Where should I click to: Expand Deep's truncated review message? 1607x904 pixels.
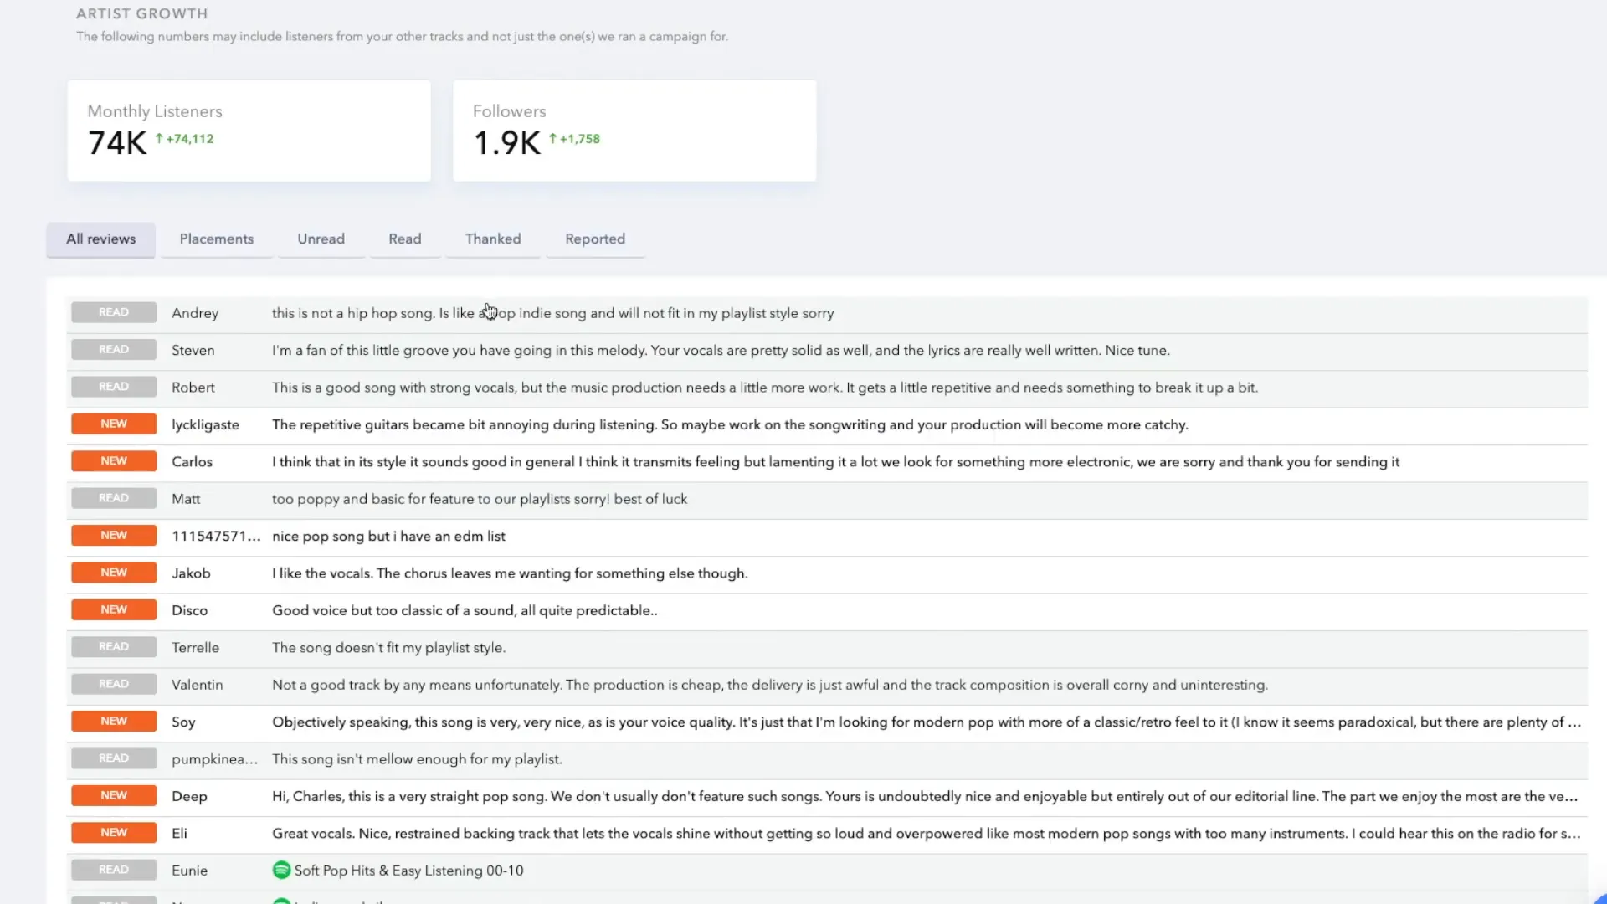tap(923, 796)
